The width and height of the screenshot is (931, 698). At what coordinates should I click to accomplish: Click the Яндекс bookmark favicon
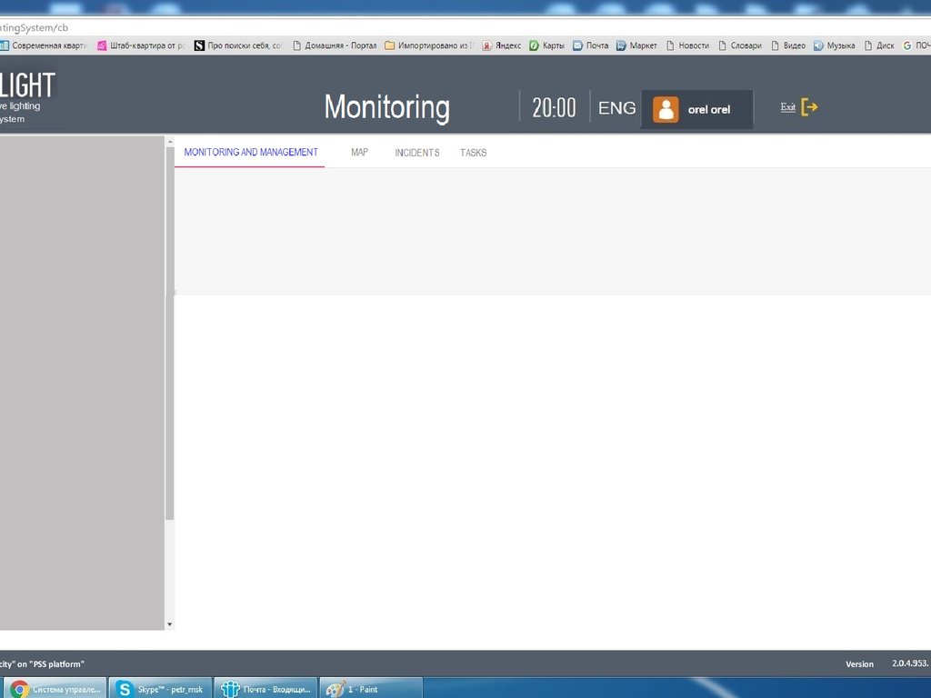pyautogui.click(x=487, y=45)
